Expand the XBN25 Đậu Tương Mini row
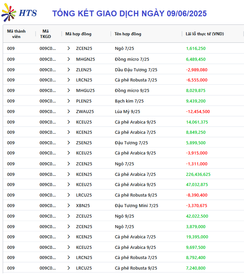 (69, 205)
